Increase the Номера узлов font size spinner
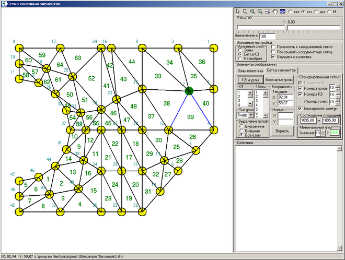Image resolution: width=345 pixels, height=260 pixels. [338, 86]
